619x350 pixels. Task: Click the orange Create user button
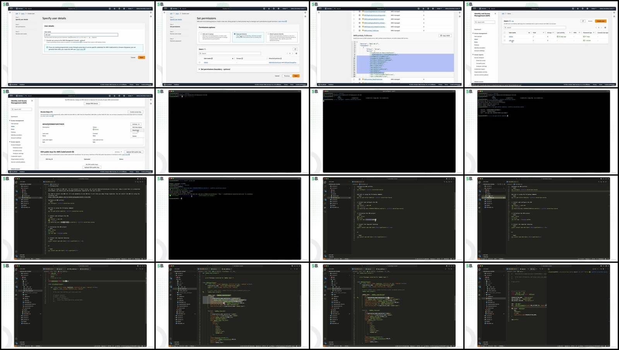601,21
